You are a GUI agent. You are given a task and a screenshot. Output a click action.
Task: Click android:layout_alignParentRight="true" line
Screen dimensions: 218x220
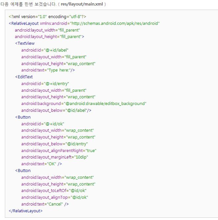tap(59, 151)
